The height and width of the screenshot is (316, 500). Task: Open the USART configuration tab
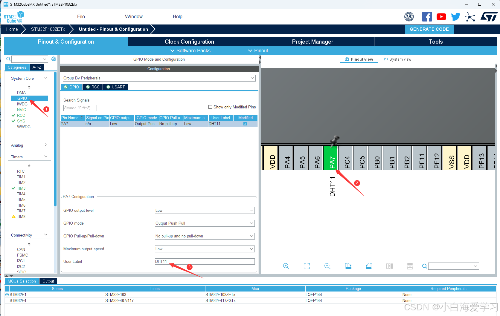[115, 87]
